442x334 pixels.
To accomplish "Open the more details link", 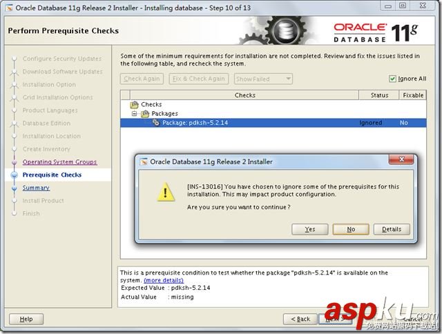I will 164,280.
